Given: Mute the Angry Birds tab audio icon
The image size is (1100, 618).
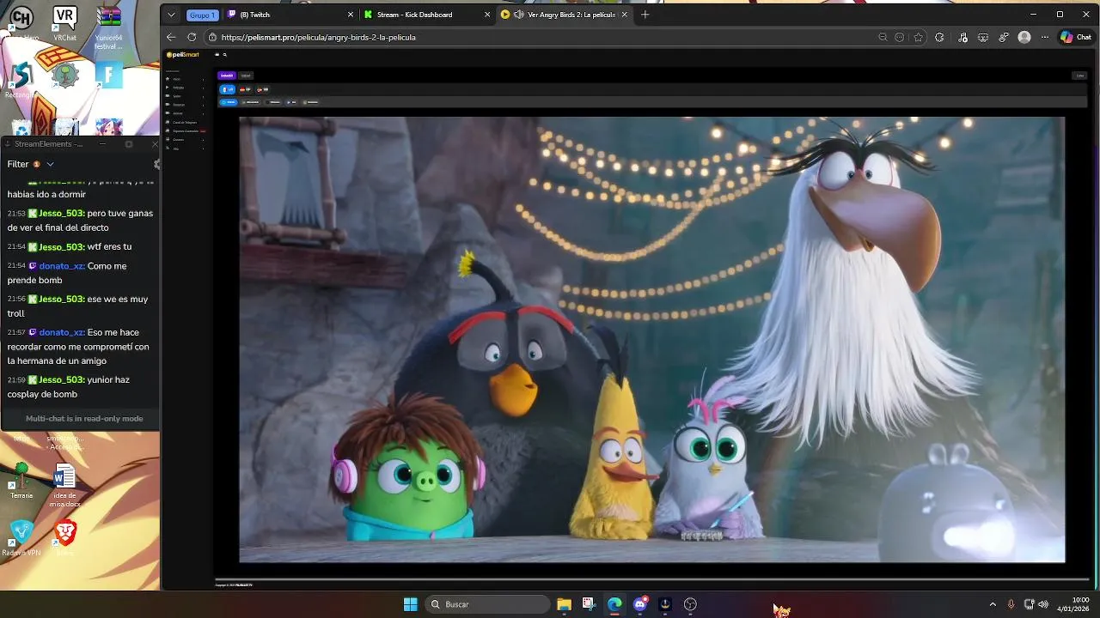Looking at the screenshot, I should click(519, 15).
